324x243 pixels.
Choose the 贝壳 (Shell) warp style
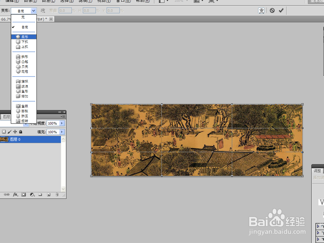pos(24,66)
